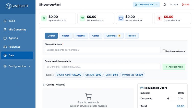Switch to the Historial tab
This screenshot has height=108, width=194.
tap(81, 36)
